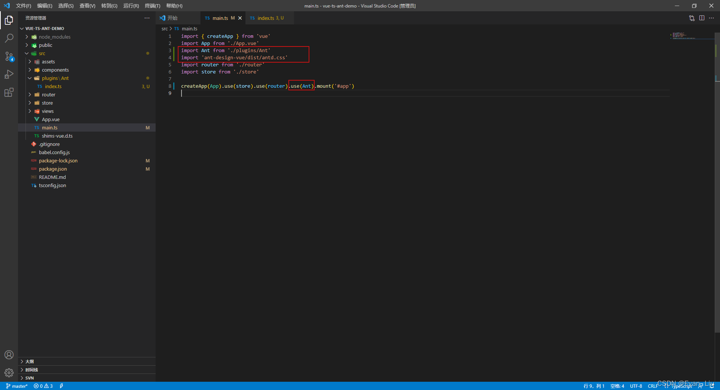
Task: Open the explorer panel more actions (…)
Action: click(x=147, y=18)
